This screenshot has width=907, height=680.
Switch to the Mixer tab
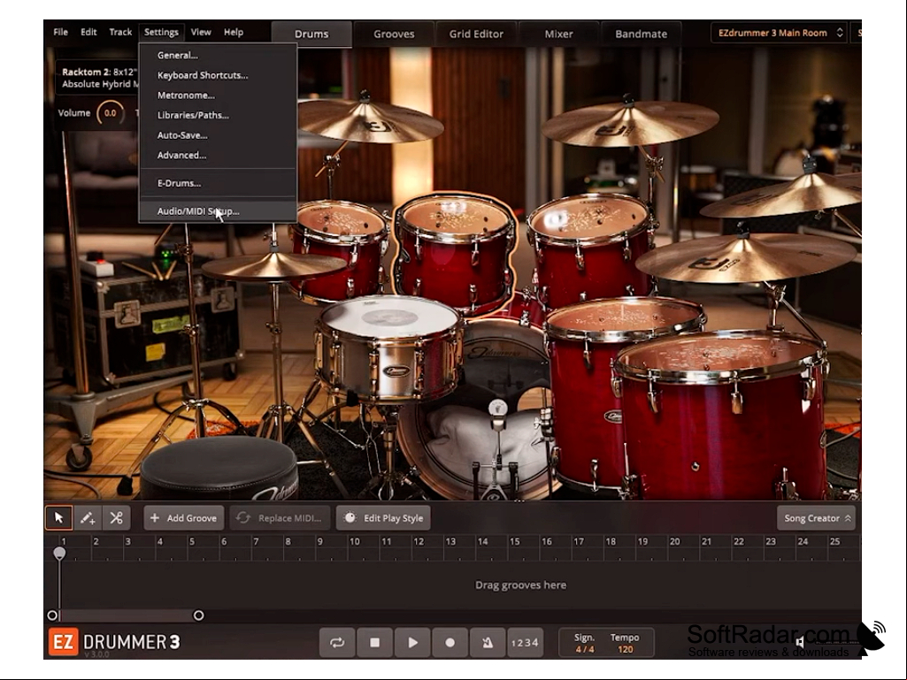pyautogui.click(x=558, y=34)
